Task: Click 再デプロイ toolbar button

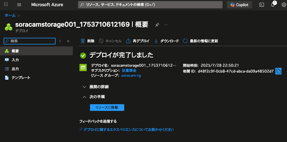Action: (x=138, y=41)
